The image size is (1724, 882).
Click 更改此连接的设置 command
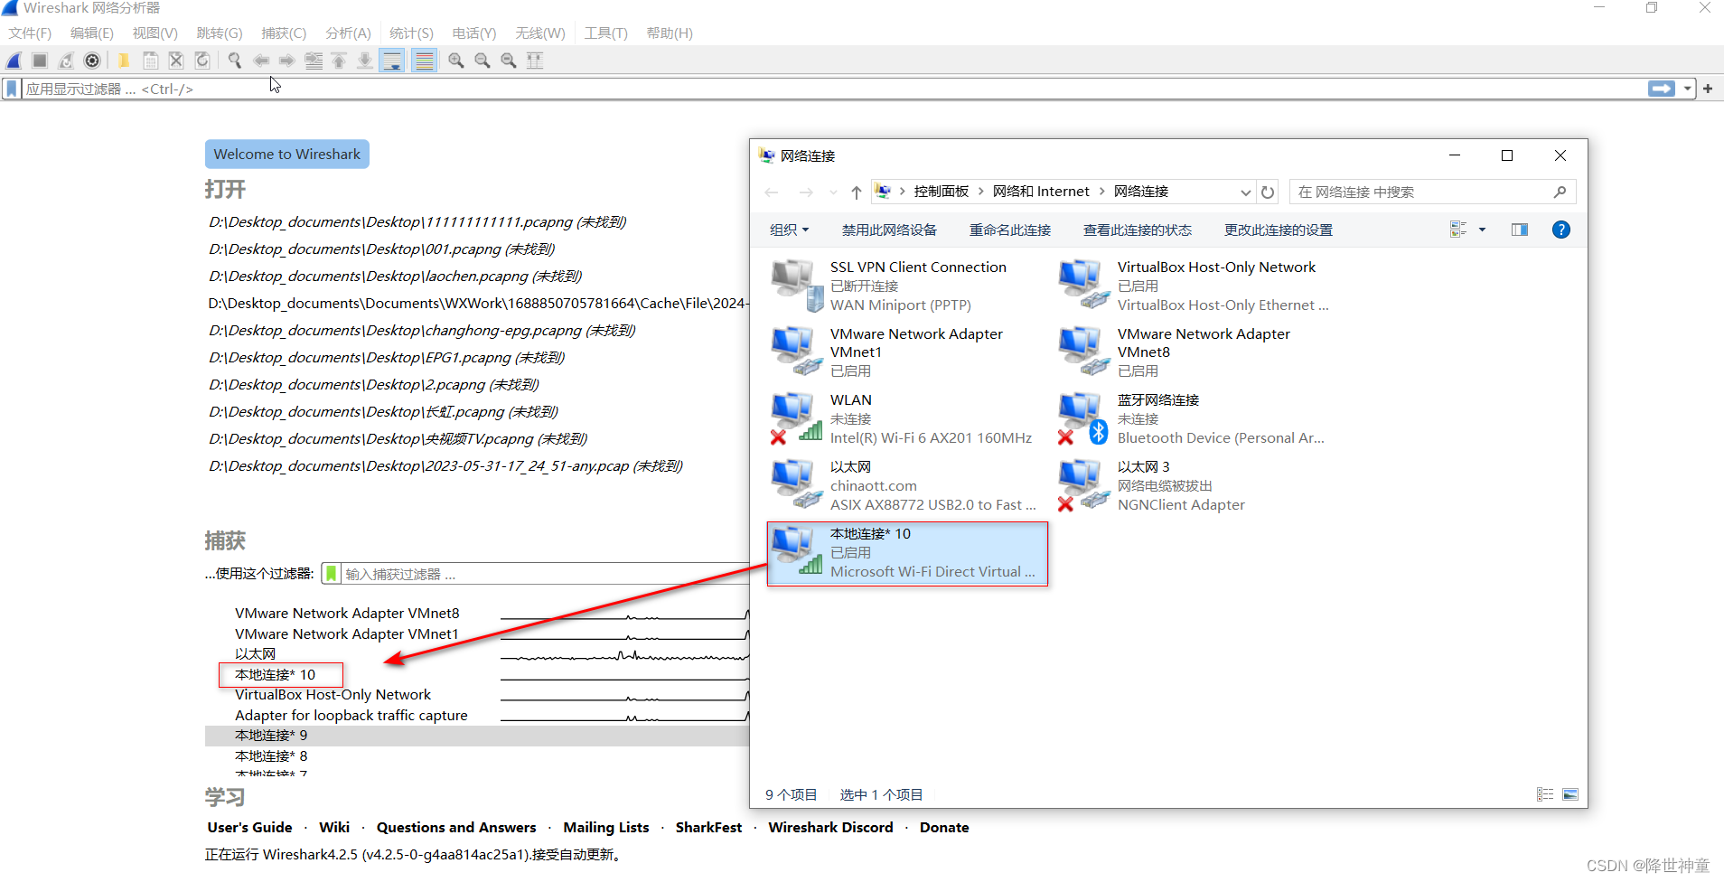click(x=1279, y=230)
